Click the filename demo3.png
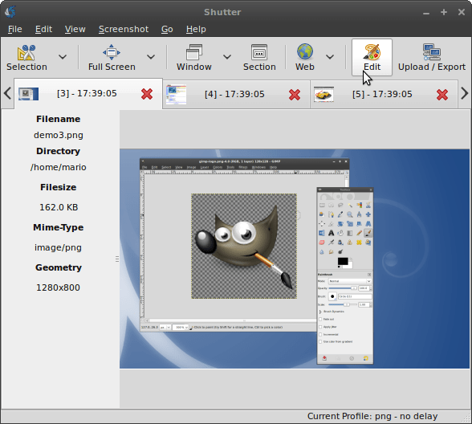This screenshot has width=472, height=424. click(59, 135)
